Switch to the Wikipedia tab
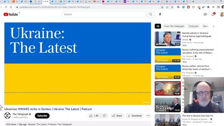 96,1
